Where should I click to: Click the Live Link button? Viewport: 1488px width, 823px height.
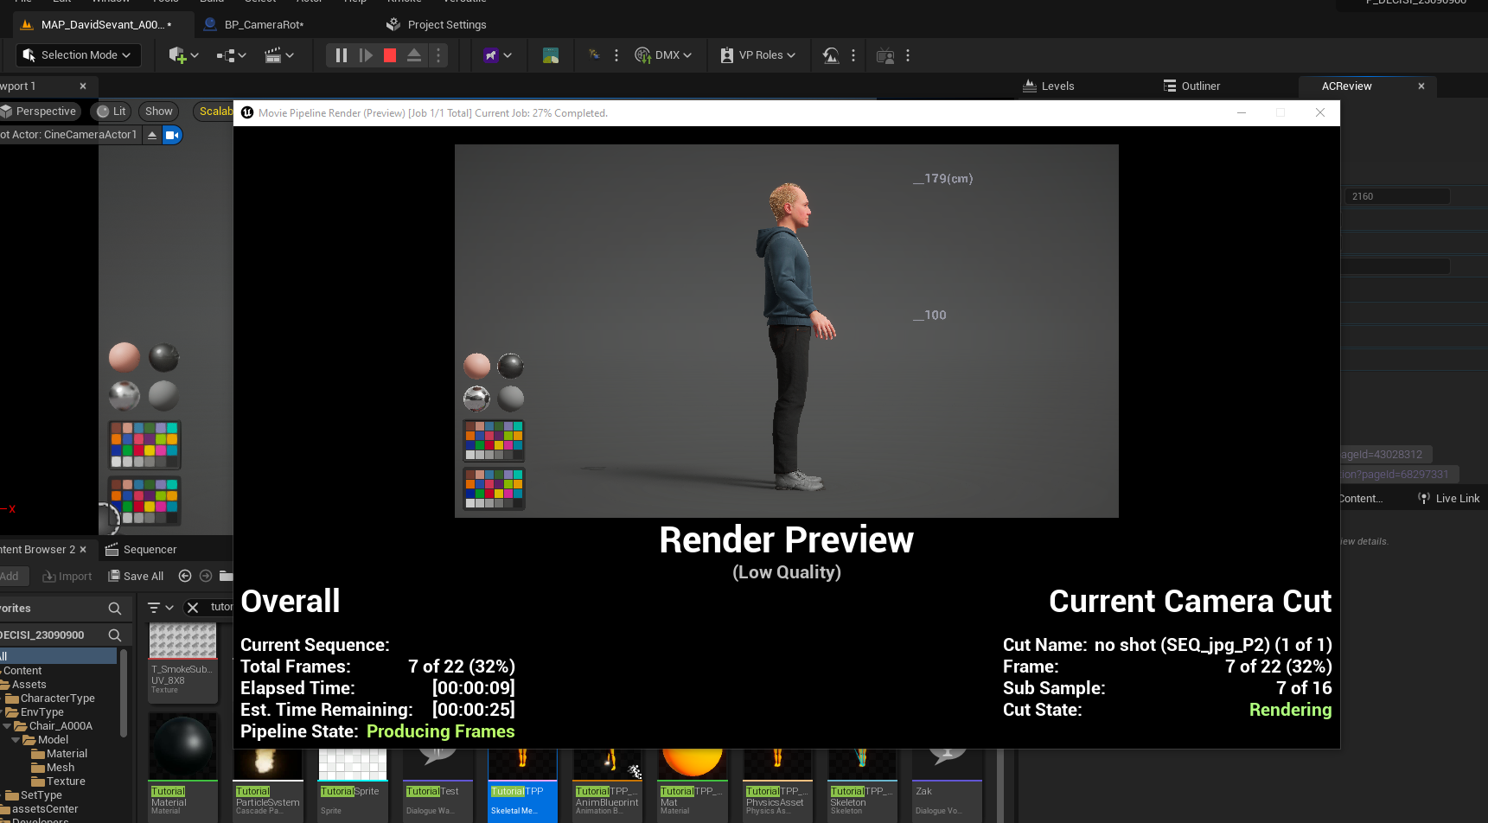(x=1449, y=499)
